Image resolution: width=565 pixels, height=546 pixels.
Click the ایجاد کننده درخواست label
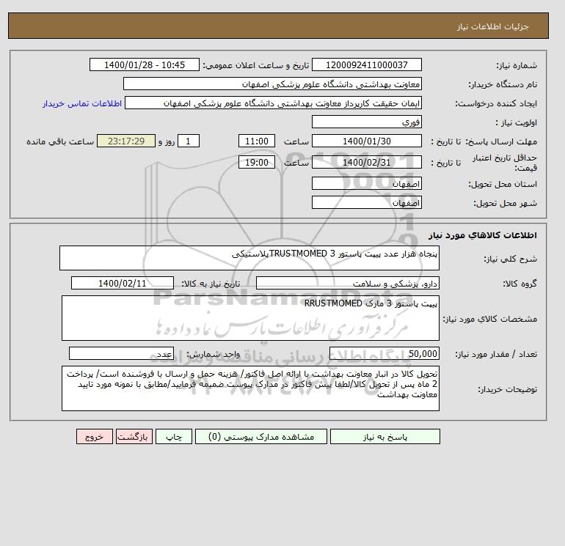496,103
